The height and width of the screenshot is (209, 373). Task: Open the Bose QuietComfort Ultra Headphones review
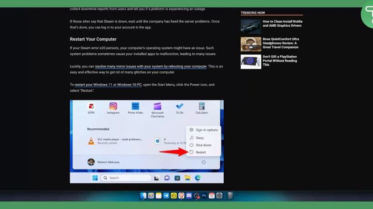(x=281, y=43)
